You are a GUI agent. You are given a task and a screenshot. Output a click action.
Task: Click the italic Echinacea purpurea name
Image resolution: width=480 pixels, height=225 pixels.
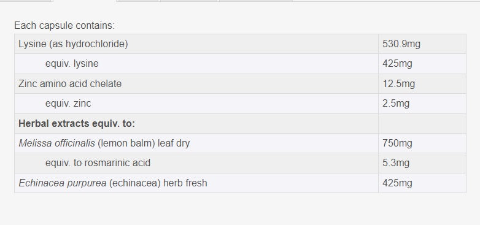(63, 183)
